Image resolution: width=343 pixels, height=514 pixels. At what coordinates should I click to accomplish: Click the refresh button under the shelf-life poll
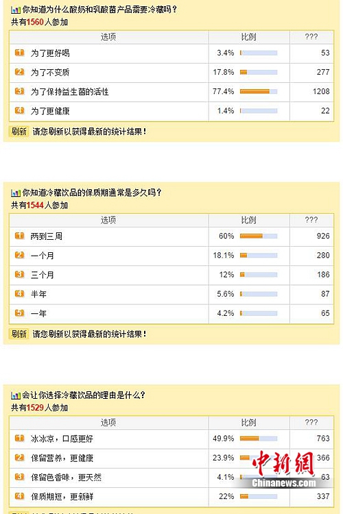(19, 334)
